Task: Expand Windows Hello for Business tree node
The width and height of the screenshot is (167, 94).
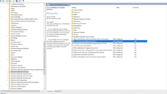Action: pos(7,85)
